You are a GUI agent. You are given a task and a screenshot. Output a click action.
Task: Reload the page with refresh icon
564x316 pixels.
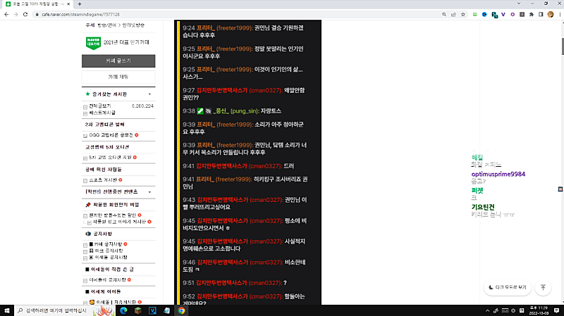pos(25,14)
